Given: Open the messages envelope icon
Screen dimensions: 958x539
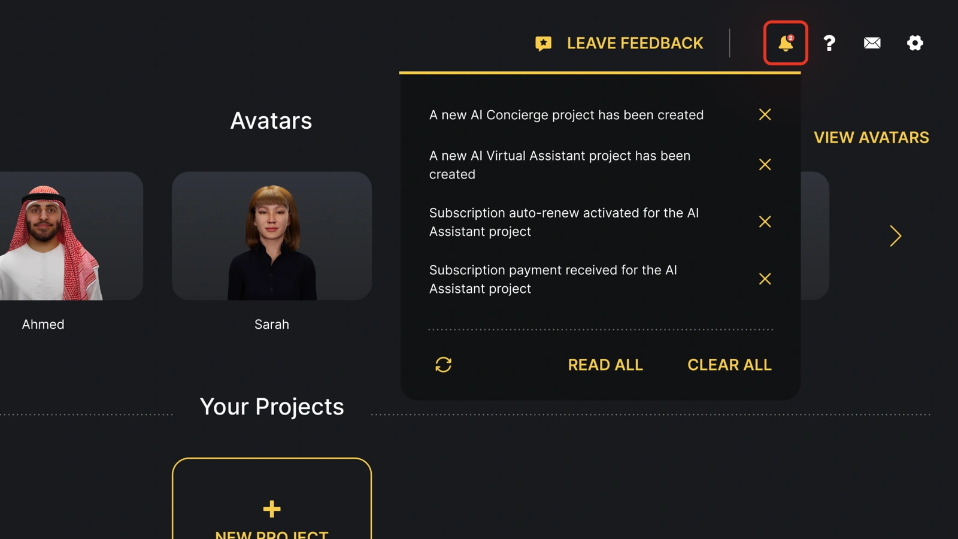Looking at the screenshot, I should pyautogui.click(x=872, y=43).
